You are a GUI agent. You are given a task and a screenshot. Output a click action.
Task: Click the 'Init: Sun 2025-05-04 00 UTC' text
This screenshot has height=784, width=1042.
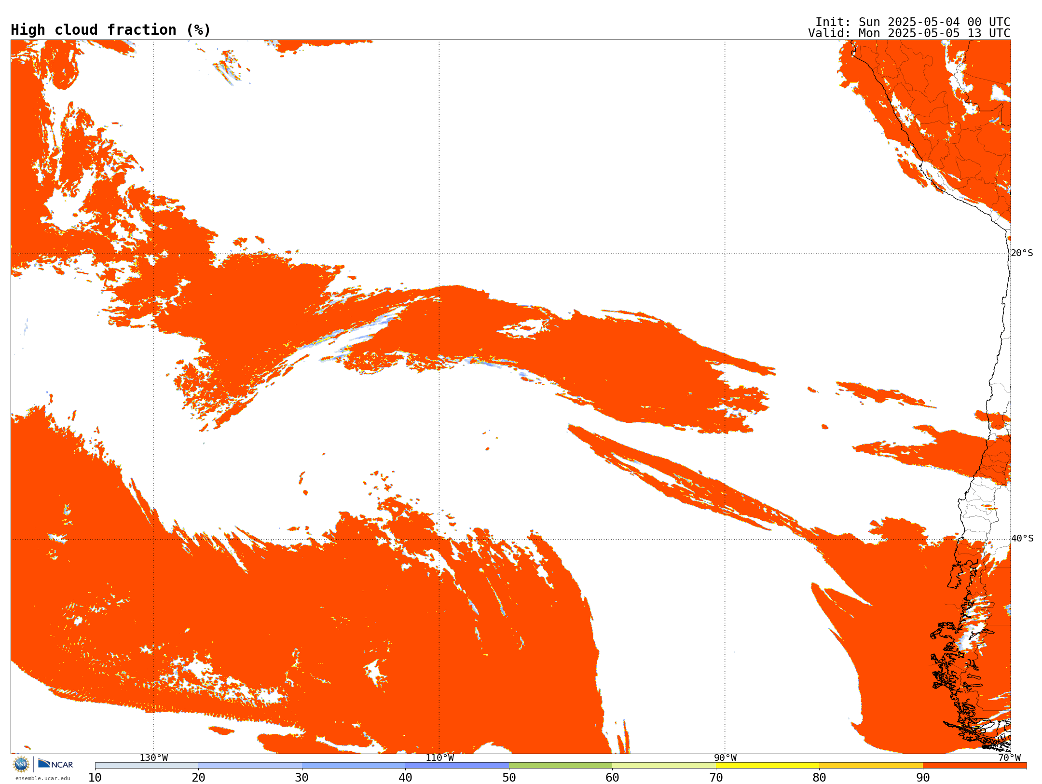913,22
